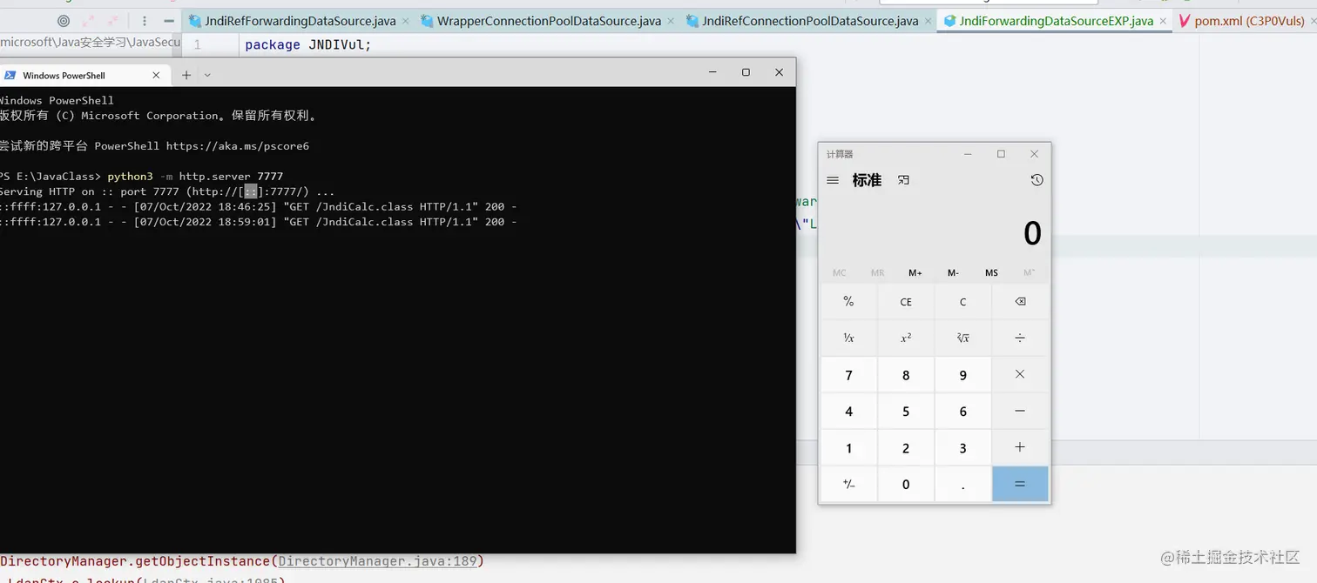Click the C clear button
Screen dimensions: 1317x583
tap(962, 302)
